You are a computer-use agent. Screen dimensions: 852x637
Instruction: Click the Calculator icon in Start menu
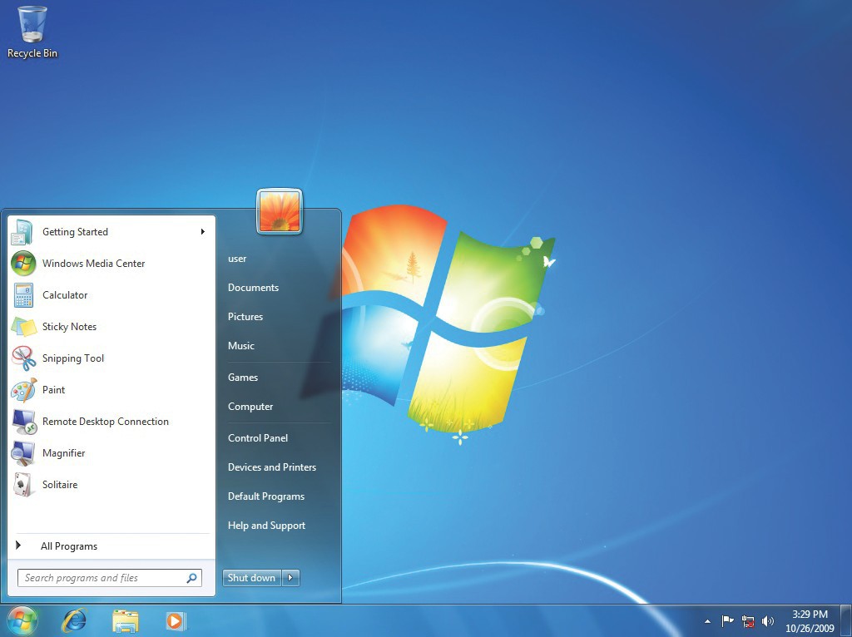pyautogui.click(x=23, y=295)
